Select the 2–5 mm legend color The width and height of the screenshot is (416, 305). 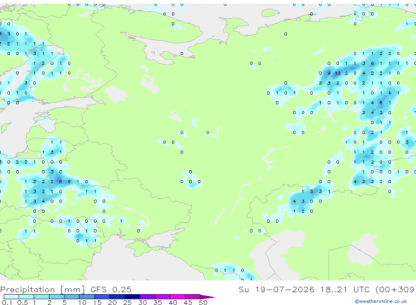coord(57,297)
